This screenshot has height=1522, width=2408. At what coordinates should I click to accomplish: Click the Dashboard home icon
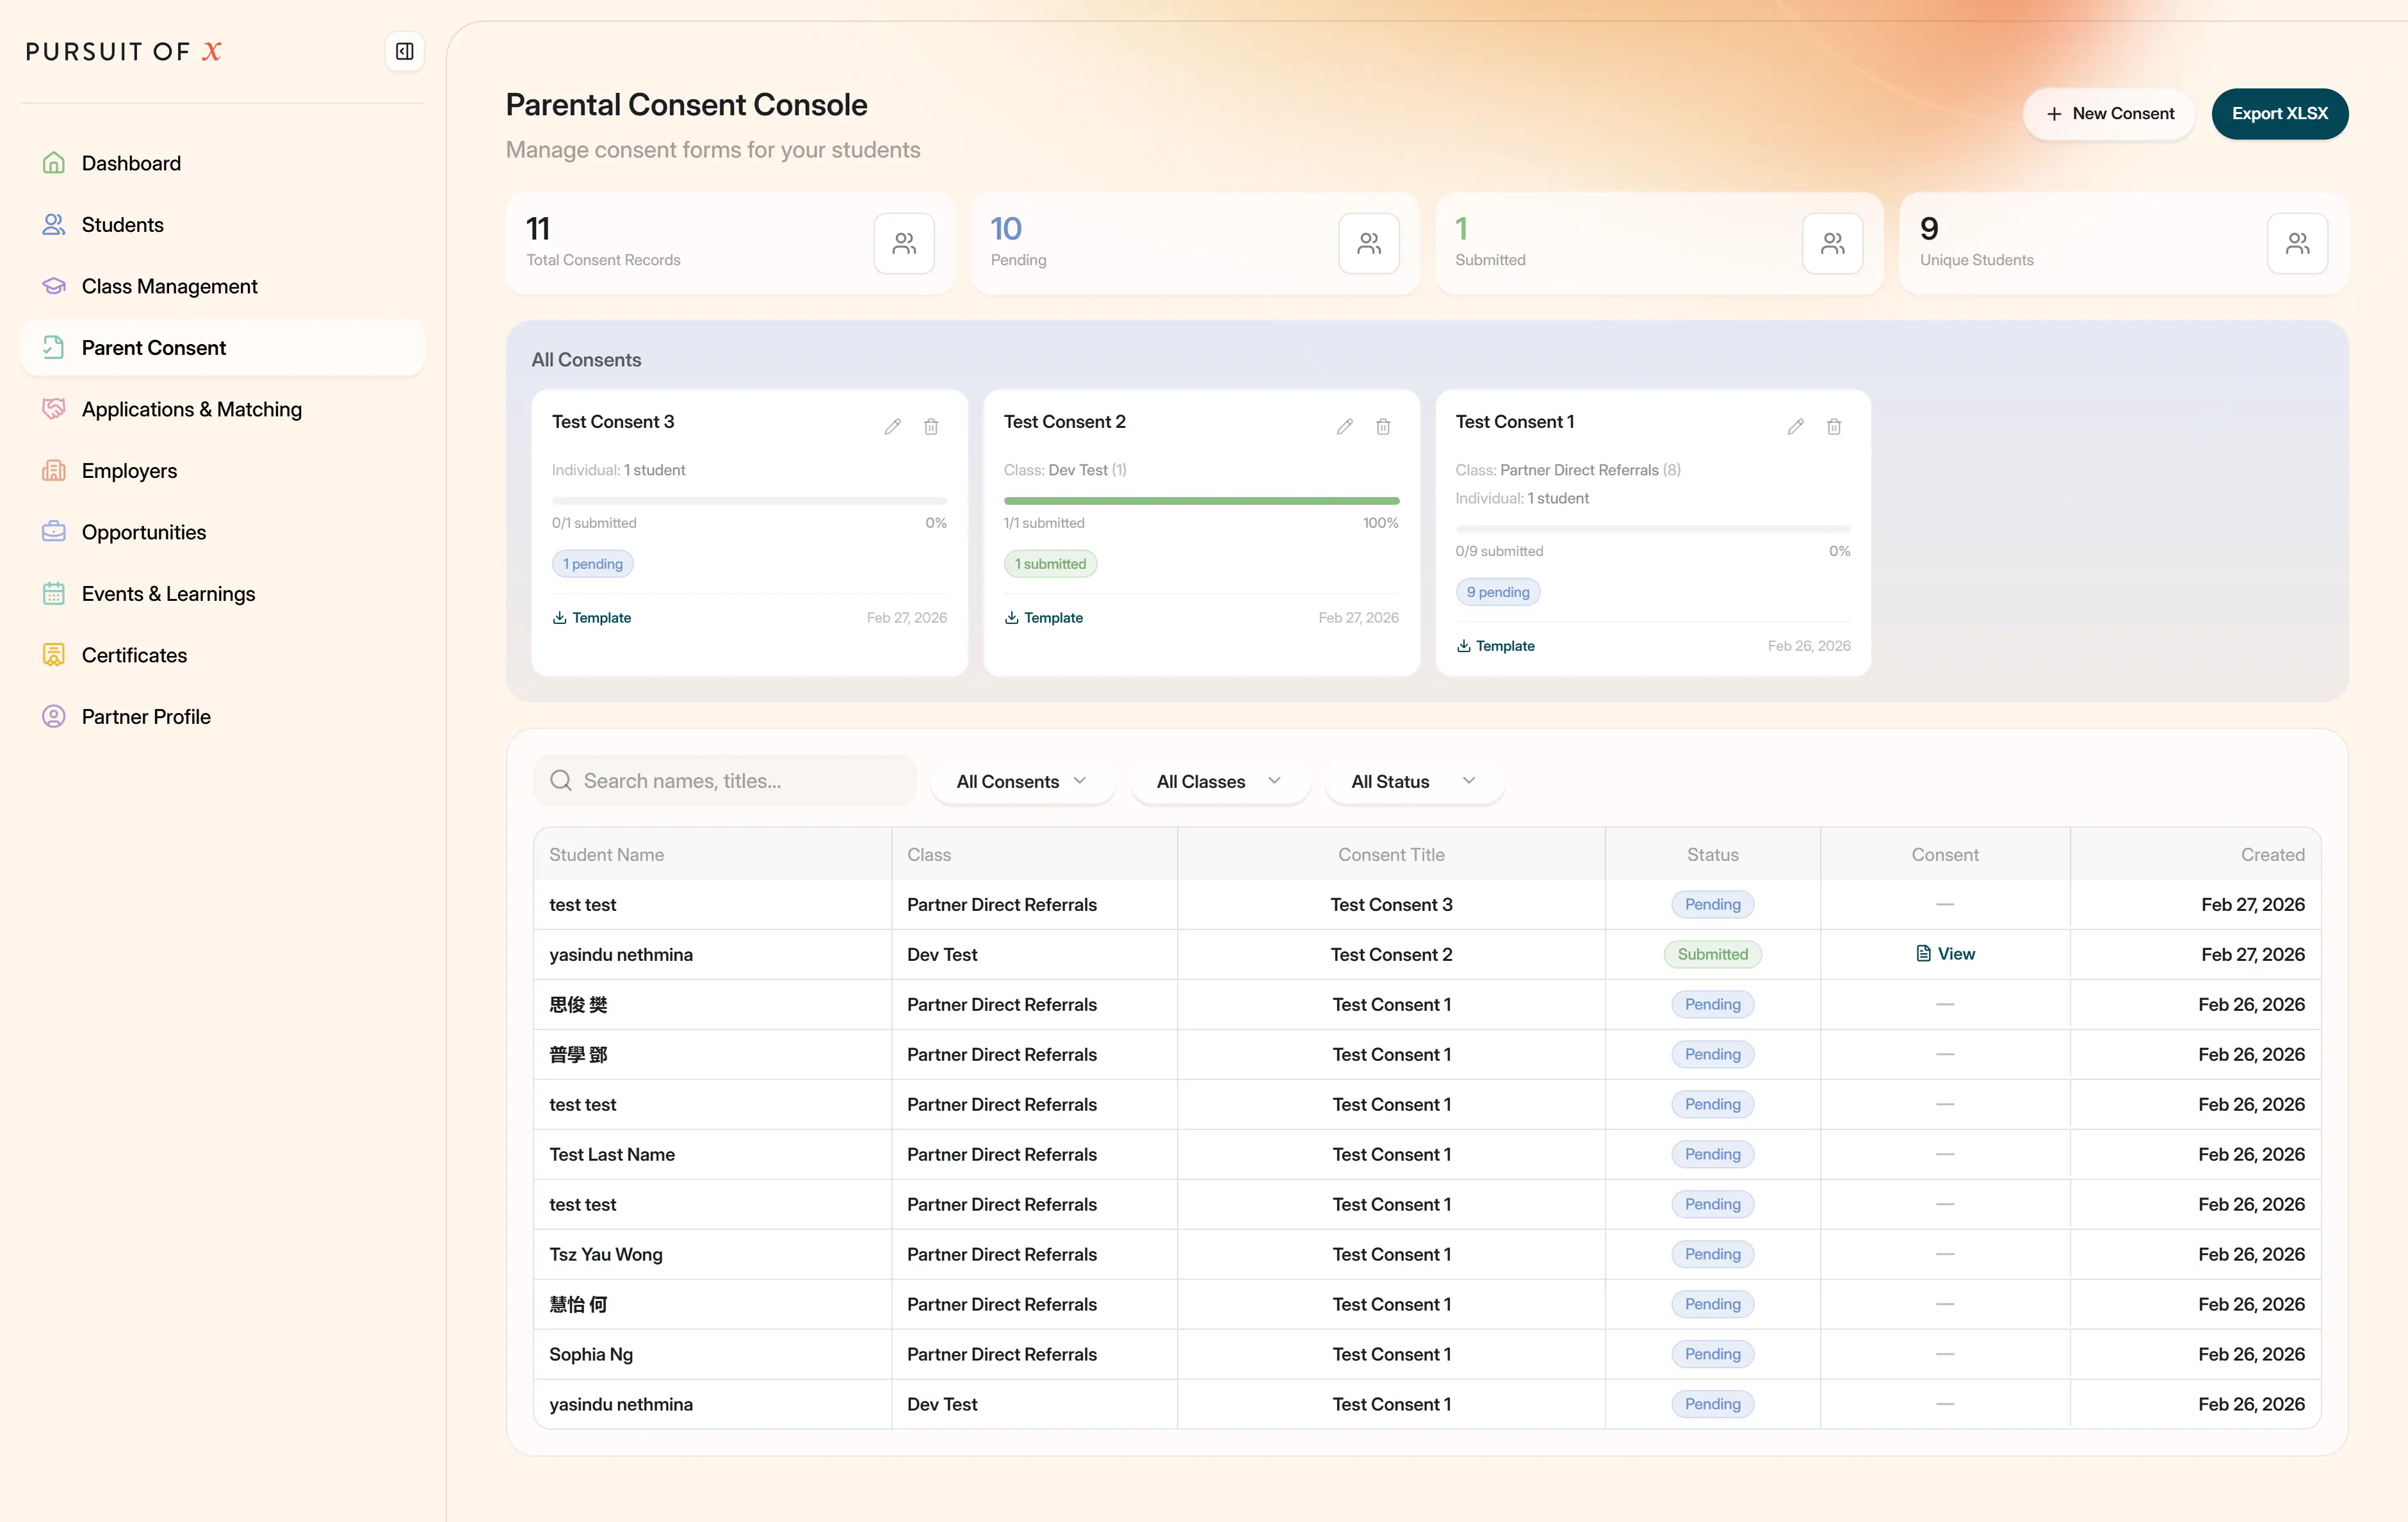(54, 163)
